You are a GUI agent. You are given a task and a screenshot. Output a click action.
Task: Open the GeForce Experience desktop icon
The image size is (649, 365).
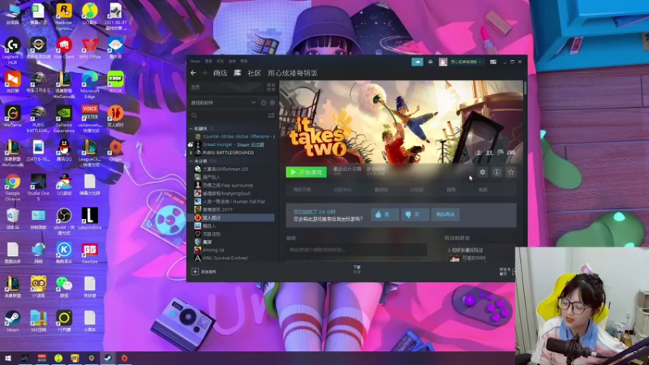64,118
